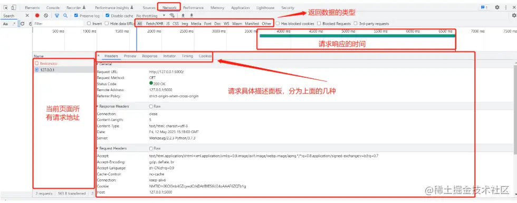
Task: Toggle the device toolbar icon
Action: pyautogui.click(x=14, y=7)
